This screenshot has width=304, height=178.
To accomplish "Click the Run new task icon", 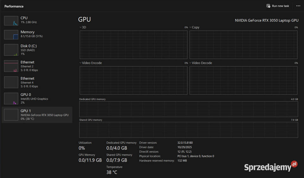I will (x=268, y=6).
